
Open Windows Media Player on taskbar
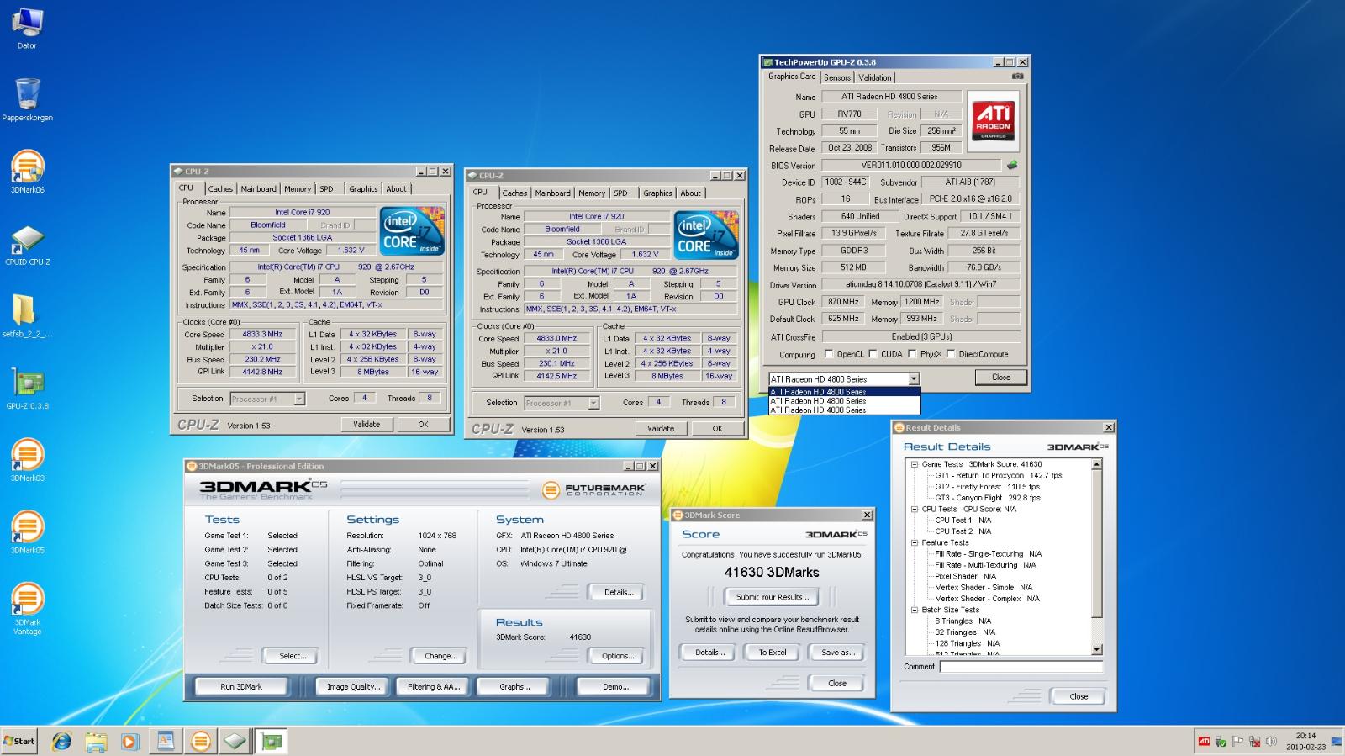pyautogui.click(x=129, y=741)
